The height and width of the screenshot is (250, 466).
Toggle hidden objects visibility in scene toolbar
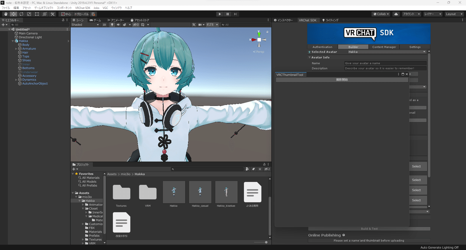[136, 25]
